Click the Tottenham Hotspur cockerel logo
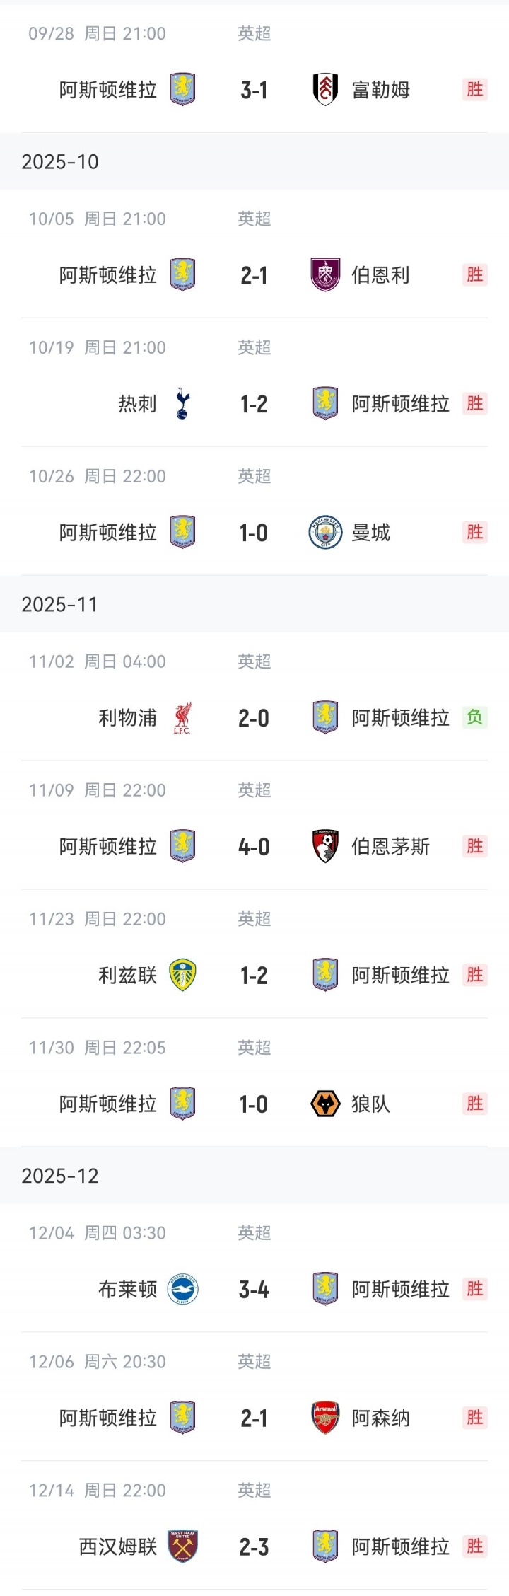The width and height of the screenshot is (509, 1596). (182, 404)
